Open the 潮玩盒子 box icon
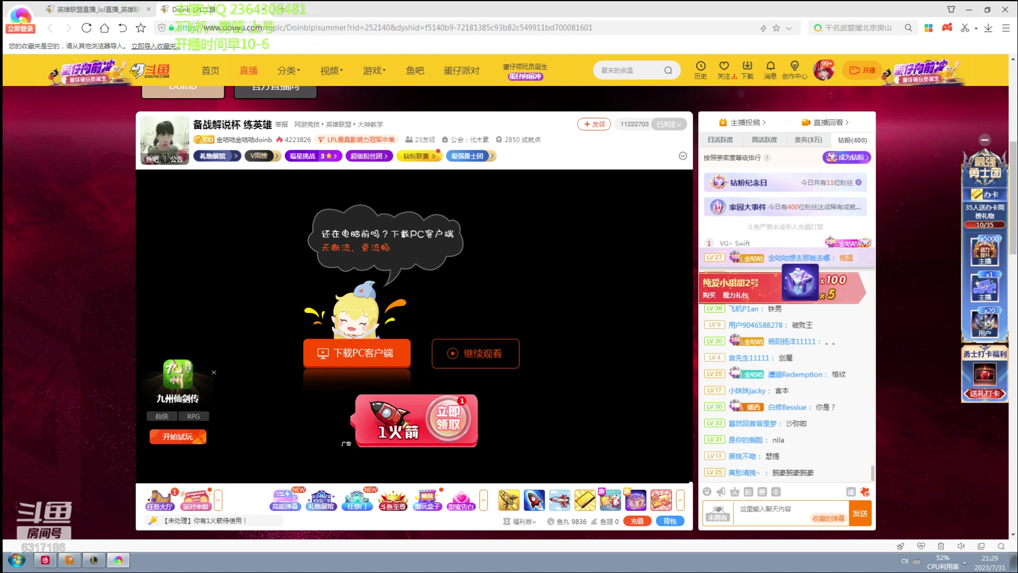 point(427,500)
